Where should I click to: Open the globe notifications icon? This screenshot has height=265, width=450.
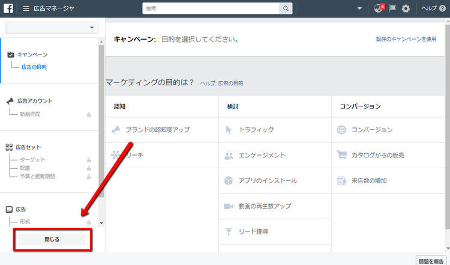(379, 8)
